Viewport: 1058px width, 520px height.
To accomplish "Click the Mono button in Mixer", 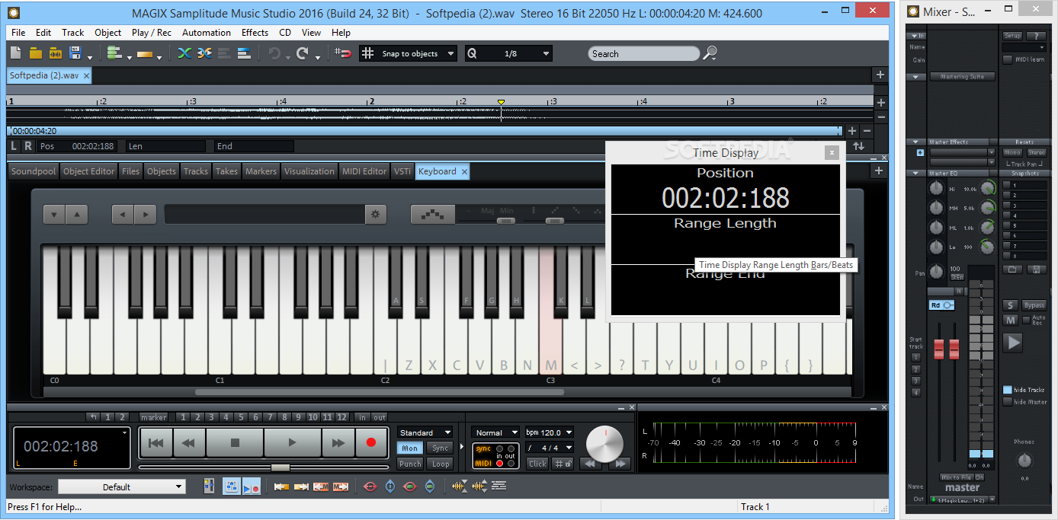I will 1012,152.
